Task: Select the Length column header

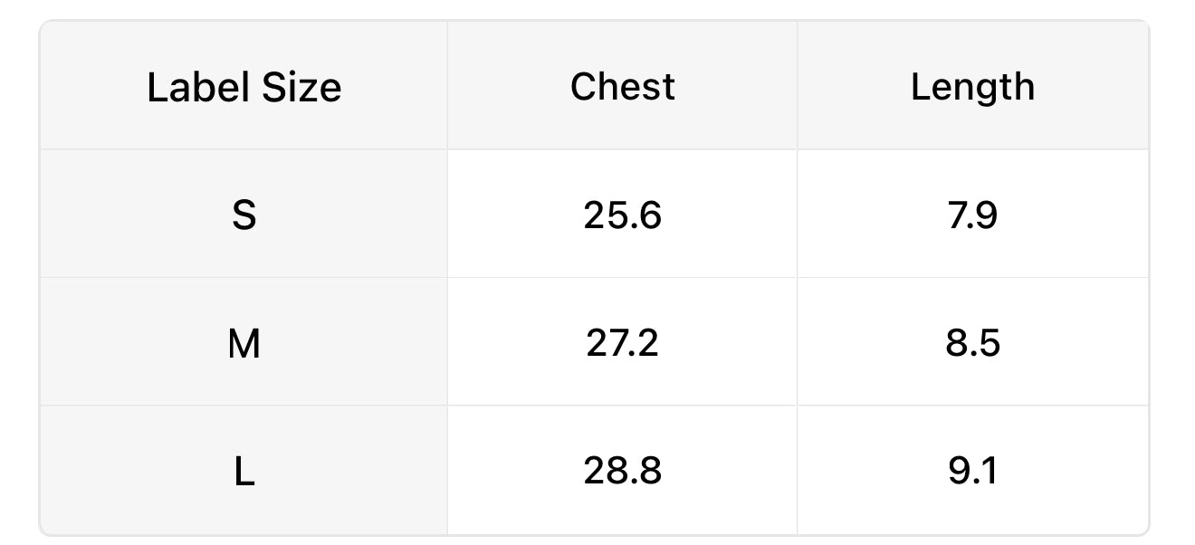Action: click(972, 86)
